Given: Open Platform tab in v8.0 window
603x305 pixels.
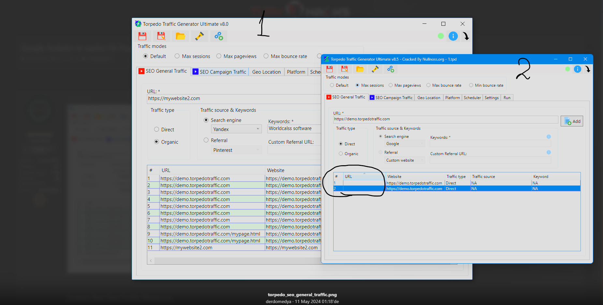Looking at the screenshot, I should click(296, 72).
